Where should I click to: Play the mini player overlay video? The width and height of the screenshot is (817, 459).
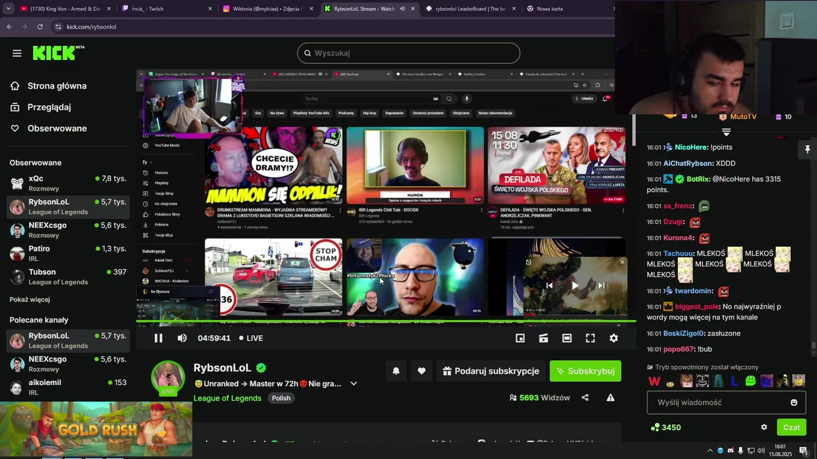(x=574, y=286)
